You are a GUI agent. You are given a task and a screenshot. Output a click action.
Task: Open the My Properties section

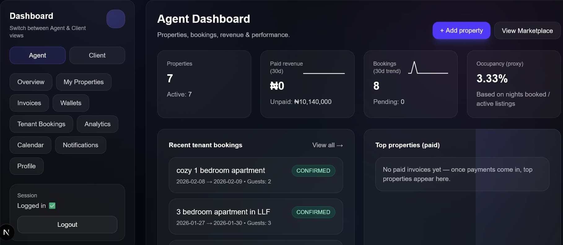coord(83,82)
